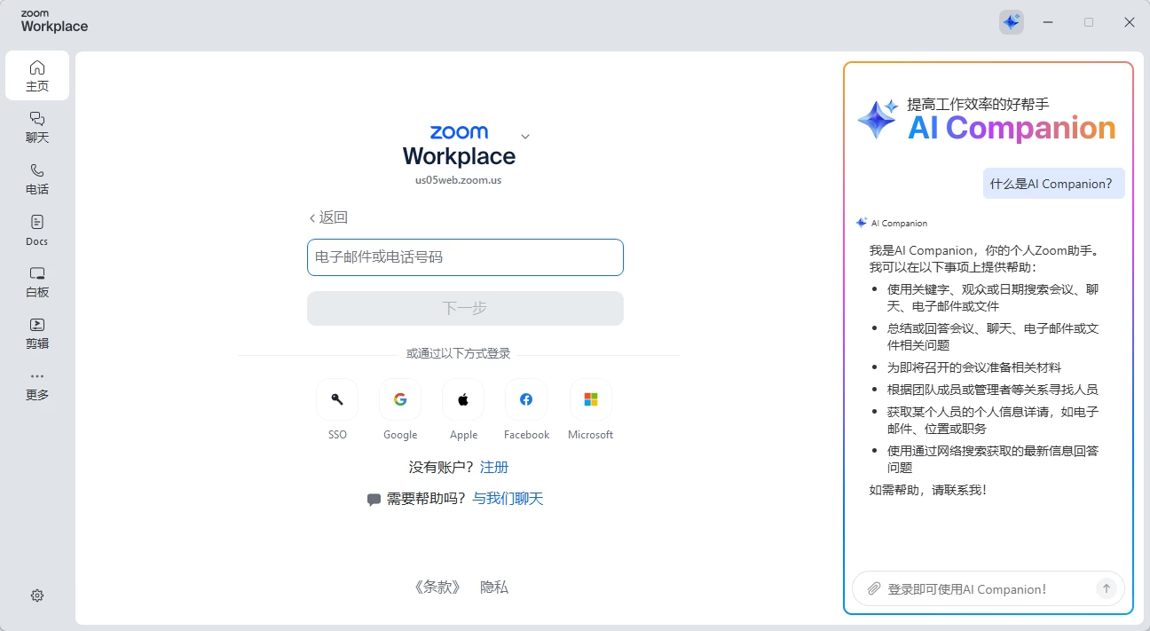
Task: Open the 聊天 chat tab in sidebar
Action: tap(37, 127)
